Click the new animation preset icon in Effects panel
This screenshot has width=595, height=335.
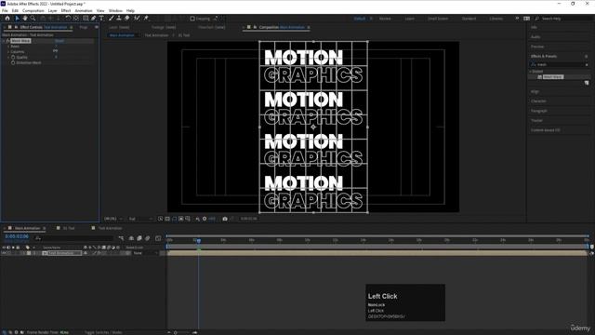click(x=587, y=83)
